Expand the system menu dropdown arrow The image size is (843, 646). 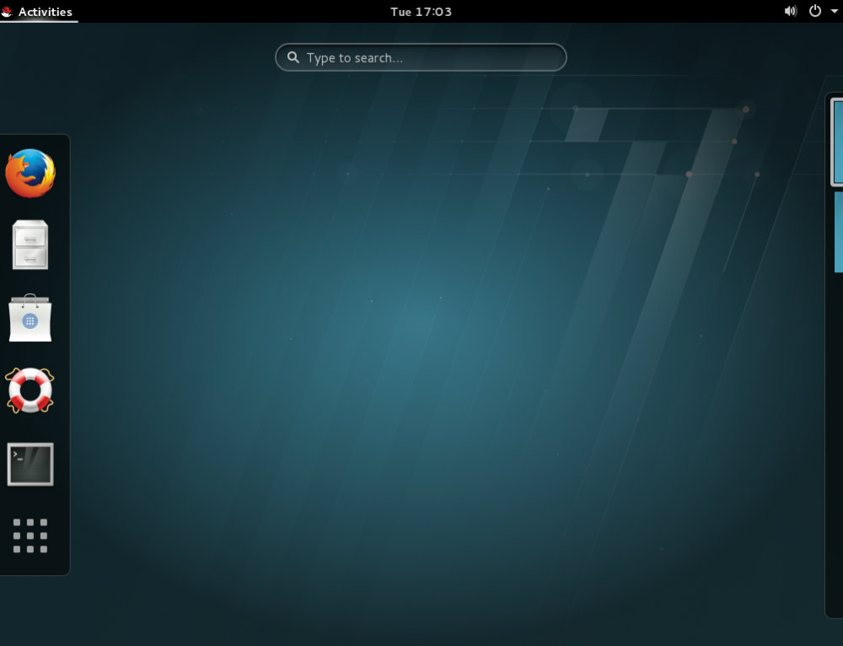click(x=835, y=12)
